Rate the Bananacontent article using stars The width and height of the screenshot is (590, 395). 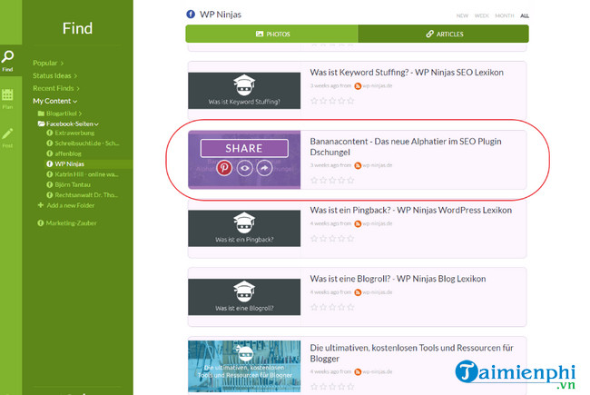(x=331, y=180)
